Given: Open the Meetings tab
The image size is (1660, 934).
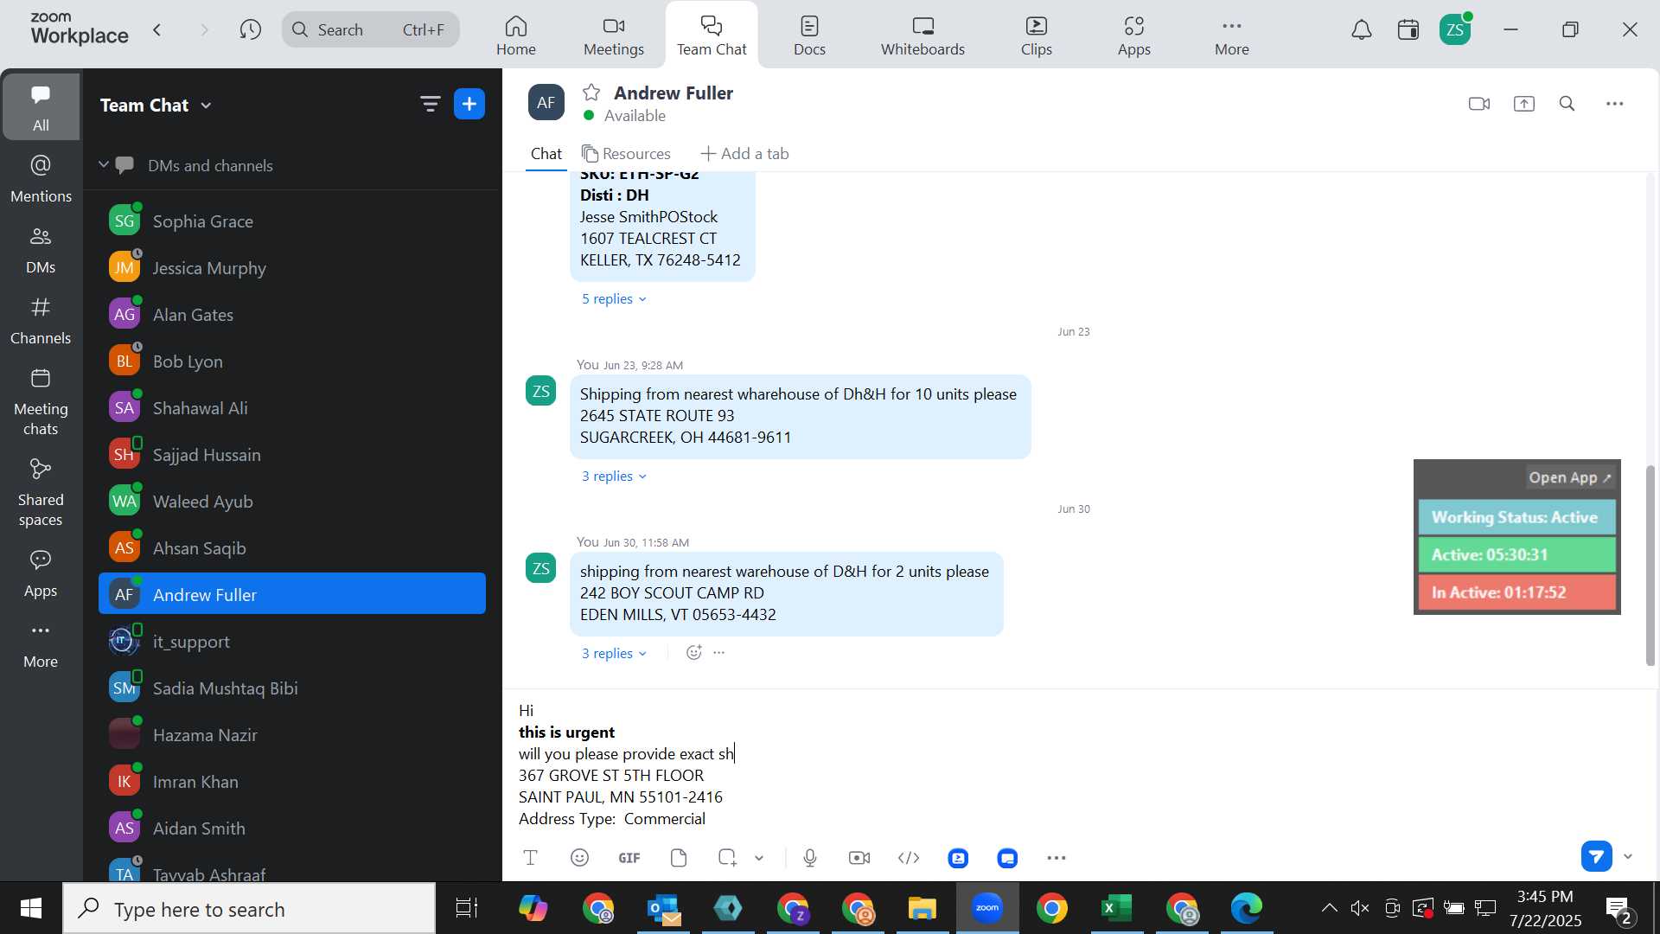Looking at the screenshot, I should pyautogui.click(x=614, y=35).
